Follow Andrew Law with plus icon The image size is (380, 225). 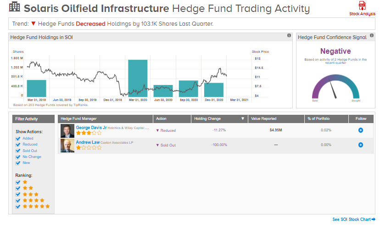point(361,145)
